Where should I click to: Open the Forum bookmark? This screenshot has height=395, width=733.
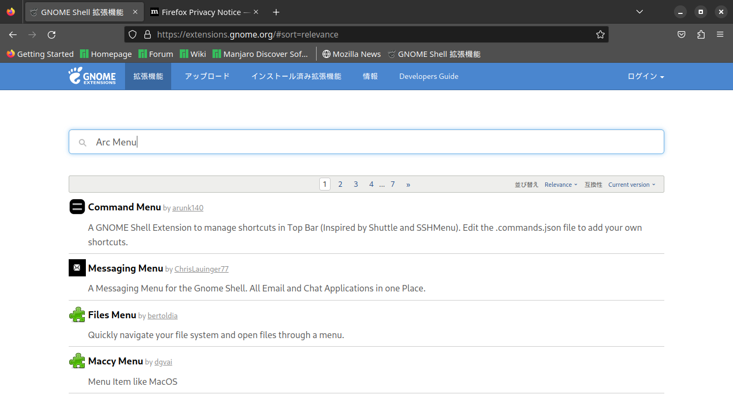pos(156,54)
